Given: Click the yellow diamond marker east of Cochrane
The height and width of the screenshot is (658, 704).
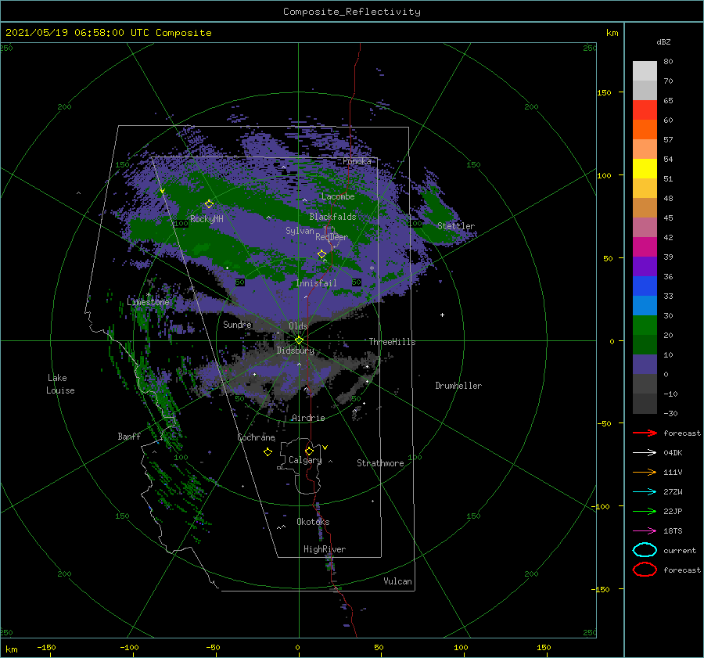Looking at the screenshot, I should [268, 452].
